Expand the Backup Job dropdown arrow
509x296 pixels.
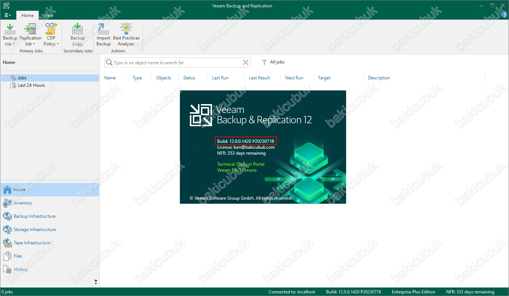tap(14, 44)
